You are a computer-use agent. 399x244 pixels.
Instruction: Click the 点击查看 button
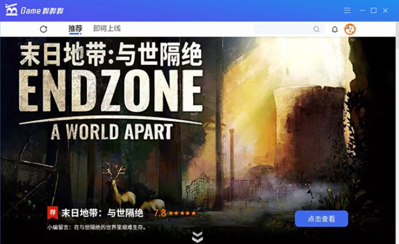pos(321,219)
